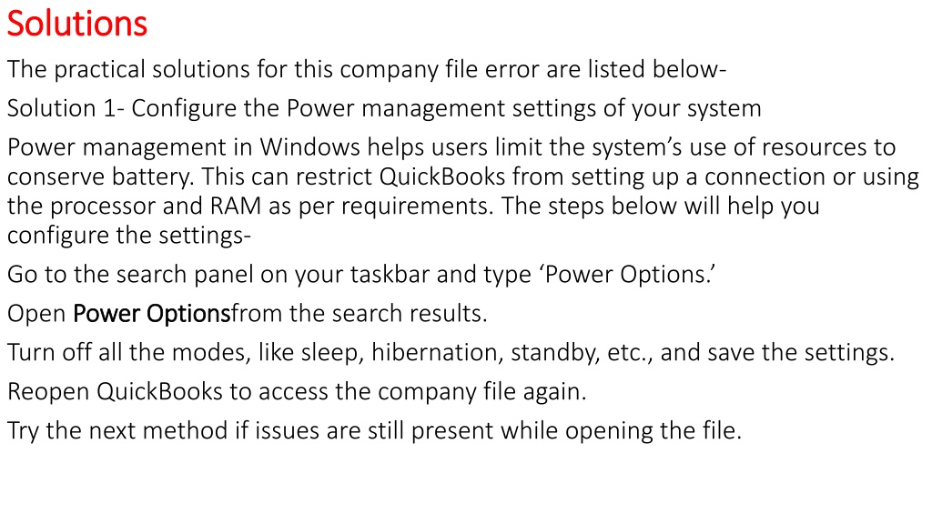This screenshot has width=932, height=524.
Task: Click the 'configure the settings-' text
Action: tap(129, 236)
